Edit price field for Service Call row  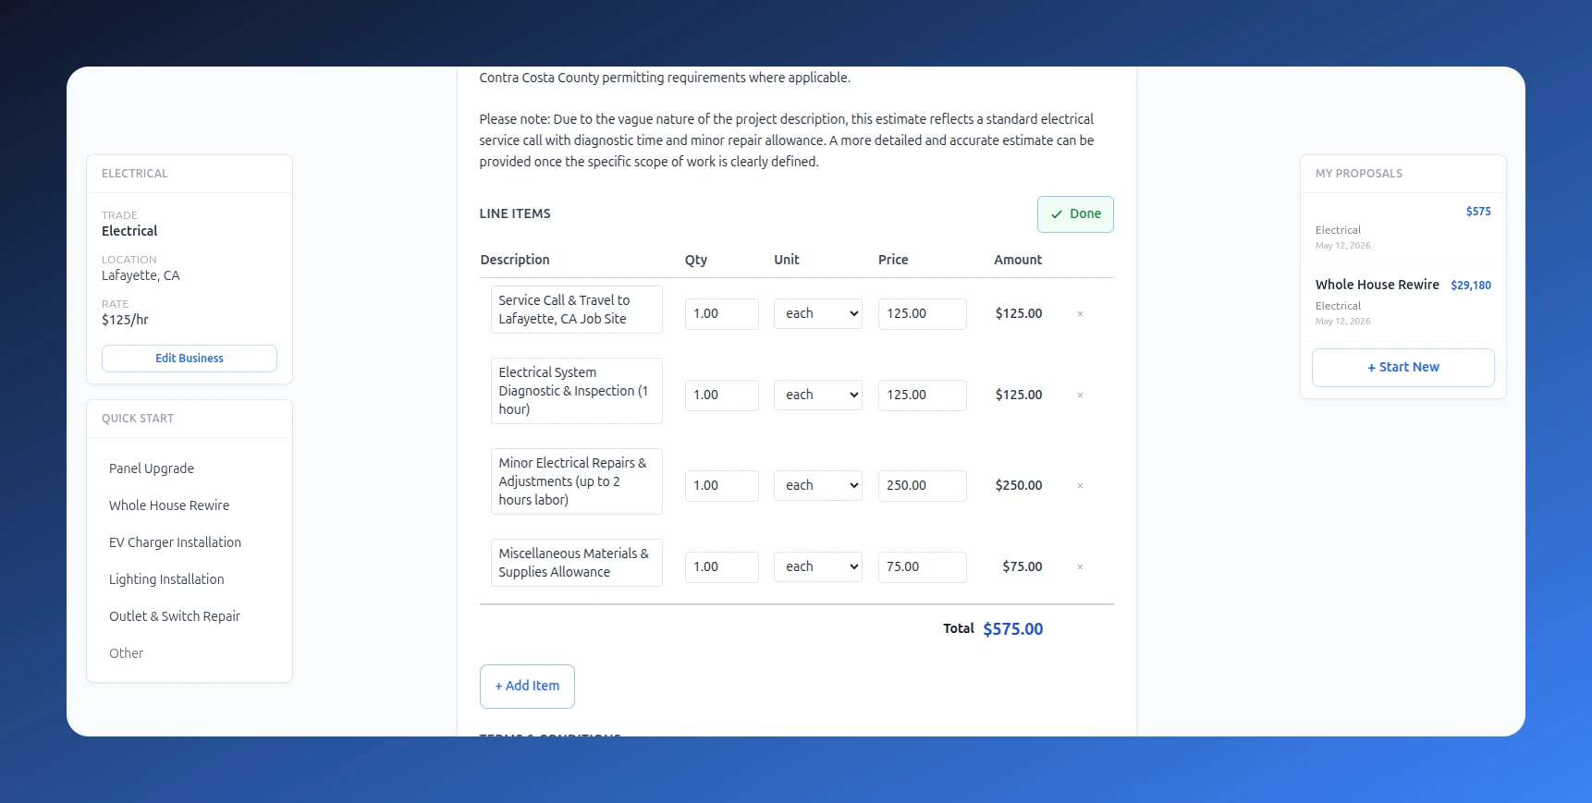[923, 314]
